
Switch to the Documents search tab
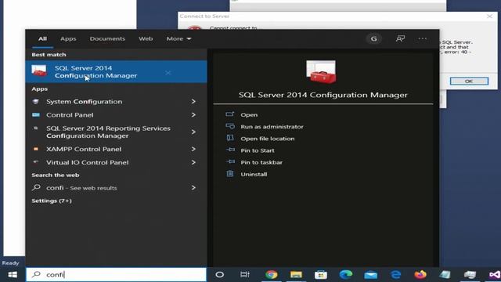[107, 38]
